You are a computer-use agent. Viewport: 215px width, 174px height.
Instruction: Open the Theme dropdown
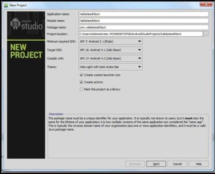point(111,67)
